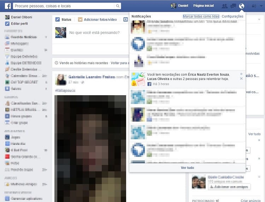The height and width of the screenshot is (202, 265).
Task: Dismiss the recordações notification with X
Action: [241, 79]
